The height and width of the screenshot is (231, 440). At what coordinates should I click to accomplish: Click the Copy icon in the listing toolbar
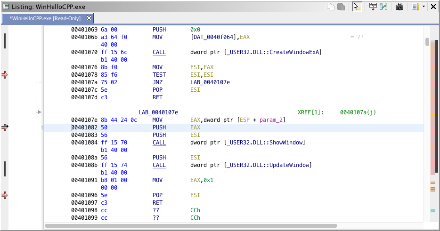[331, 7]
